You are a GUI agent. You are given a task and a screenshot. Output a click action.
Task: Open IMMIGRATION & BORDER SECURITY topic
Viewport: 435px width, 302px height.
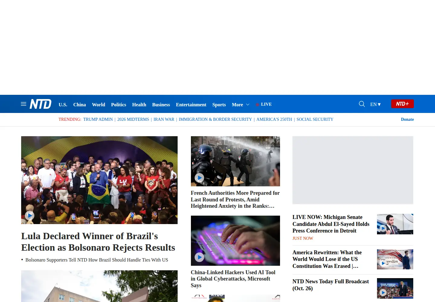[x=215, y=119]
